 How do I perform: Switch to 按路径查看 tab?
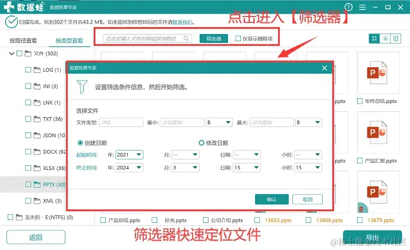tap(24, 41)
